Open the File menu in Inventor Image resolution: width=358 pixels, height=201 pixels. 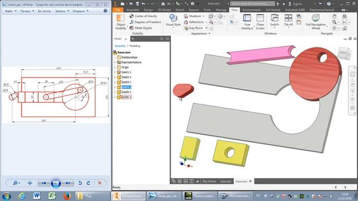click(118, 10)
